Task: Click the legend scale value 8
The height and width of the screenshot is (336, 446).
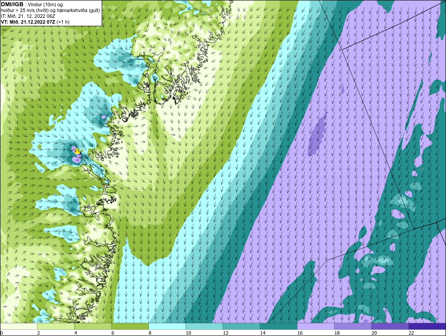Action: click(150, 333)
